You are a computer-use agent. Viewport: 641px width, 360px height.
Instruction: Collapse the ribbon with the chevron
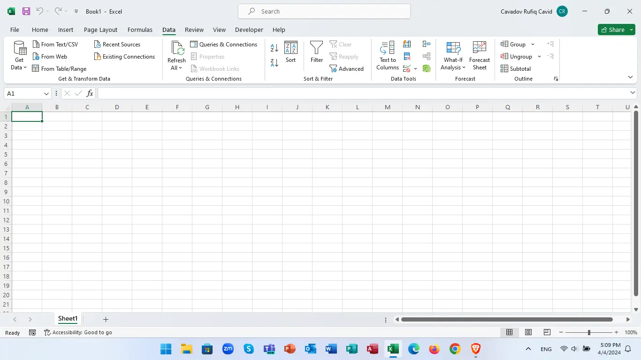(x=630, y=77)
